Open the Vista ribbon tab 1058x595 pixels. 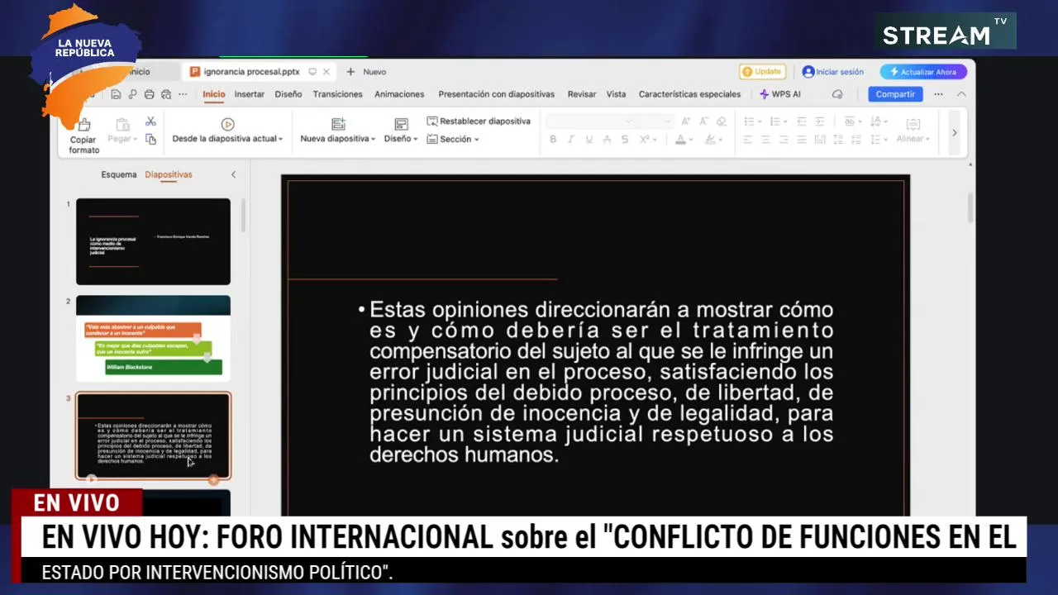point(616,94)
